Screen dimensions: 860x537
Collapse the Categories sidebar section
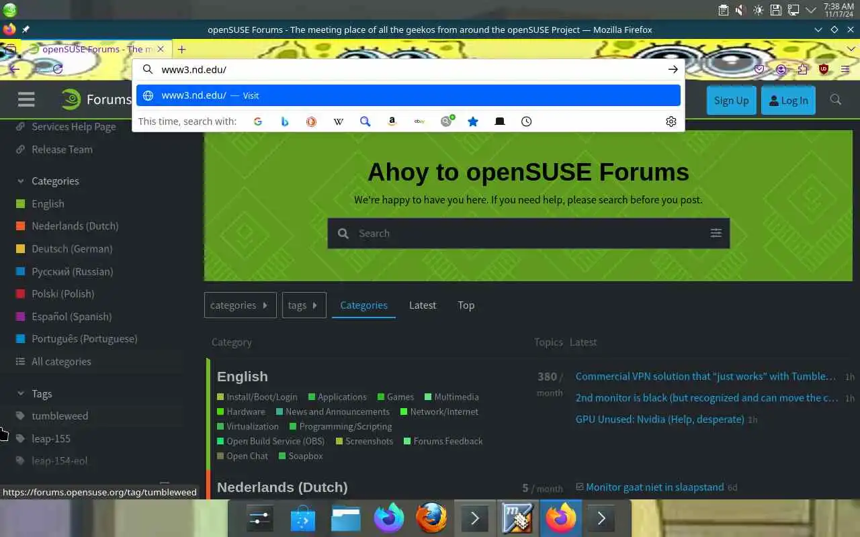[47, 181]
